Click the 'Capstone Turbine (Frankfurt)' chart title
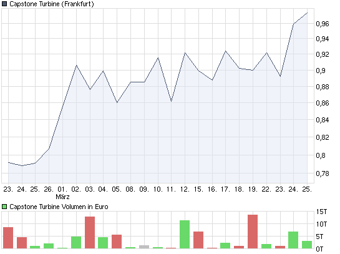This screenshot has height=254, width=340. pos(52,4)
